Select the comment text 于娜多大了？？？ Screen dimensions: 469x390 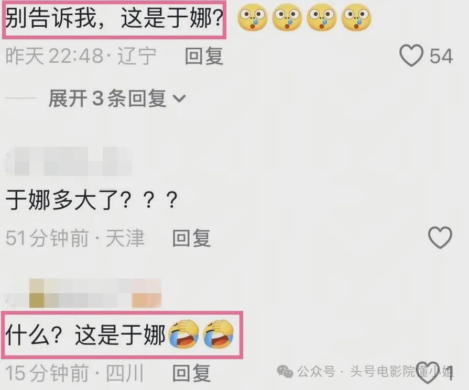[92, 200]
